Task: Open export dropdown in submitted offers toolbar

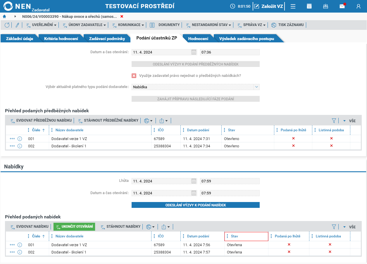Action: click(166, 227)
